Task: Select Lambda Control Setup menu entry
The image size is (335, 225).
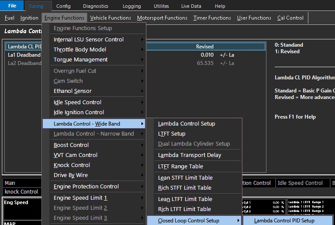Action: pos(186,123)
